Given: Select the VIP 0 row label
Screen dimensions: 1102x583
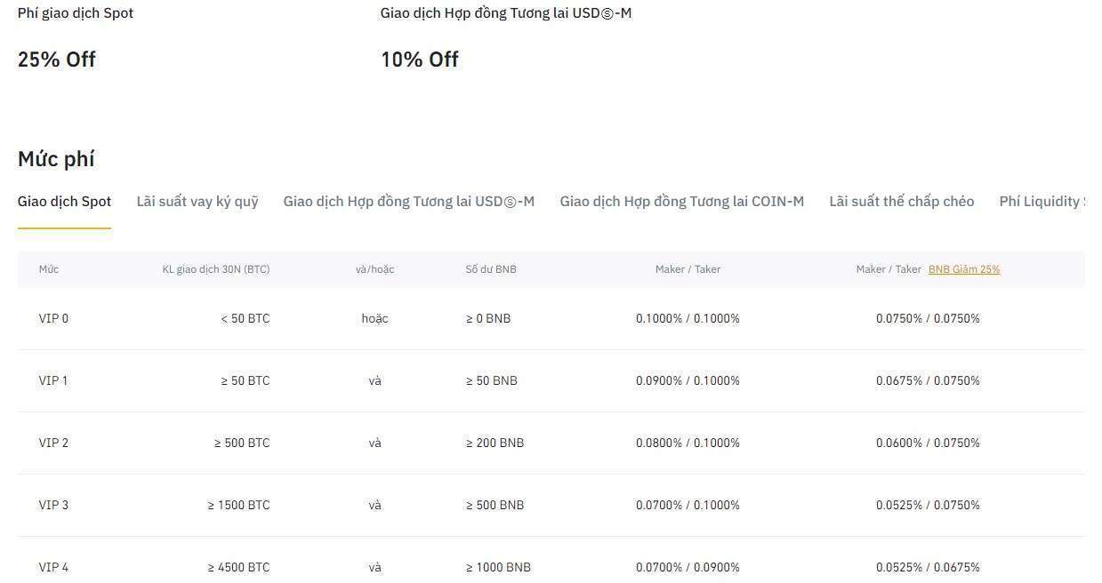Looking at the screenshot, I should 53,318.
